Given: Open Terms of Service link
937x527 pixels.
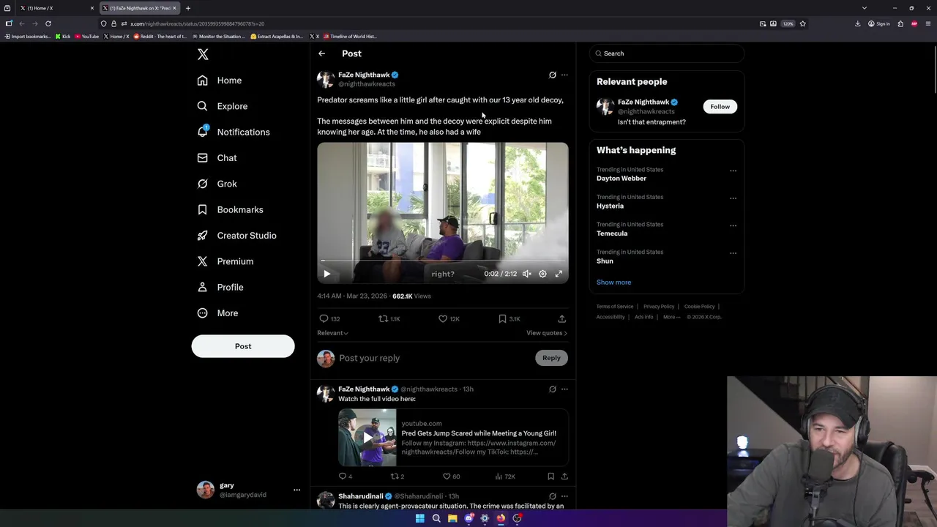Looking at the screenshot, I should coord(615,307).
